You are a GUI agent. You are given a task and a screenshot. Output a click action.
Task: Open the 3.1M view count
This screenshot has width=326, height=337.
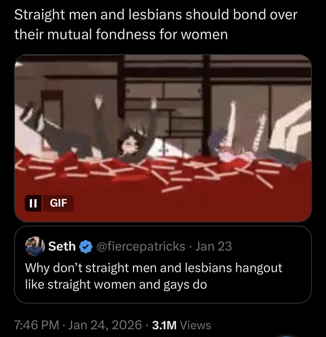click(164, 325)
